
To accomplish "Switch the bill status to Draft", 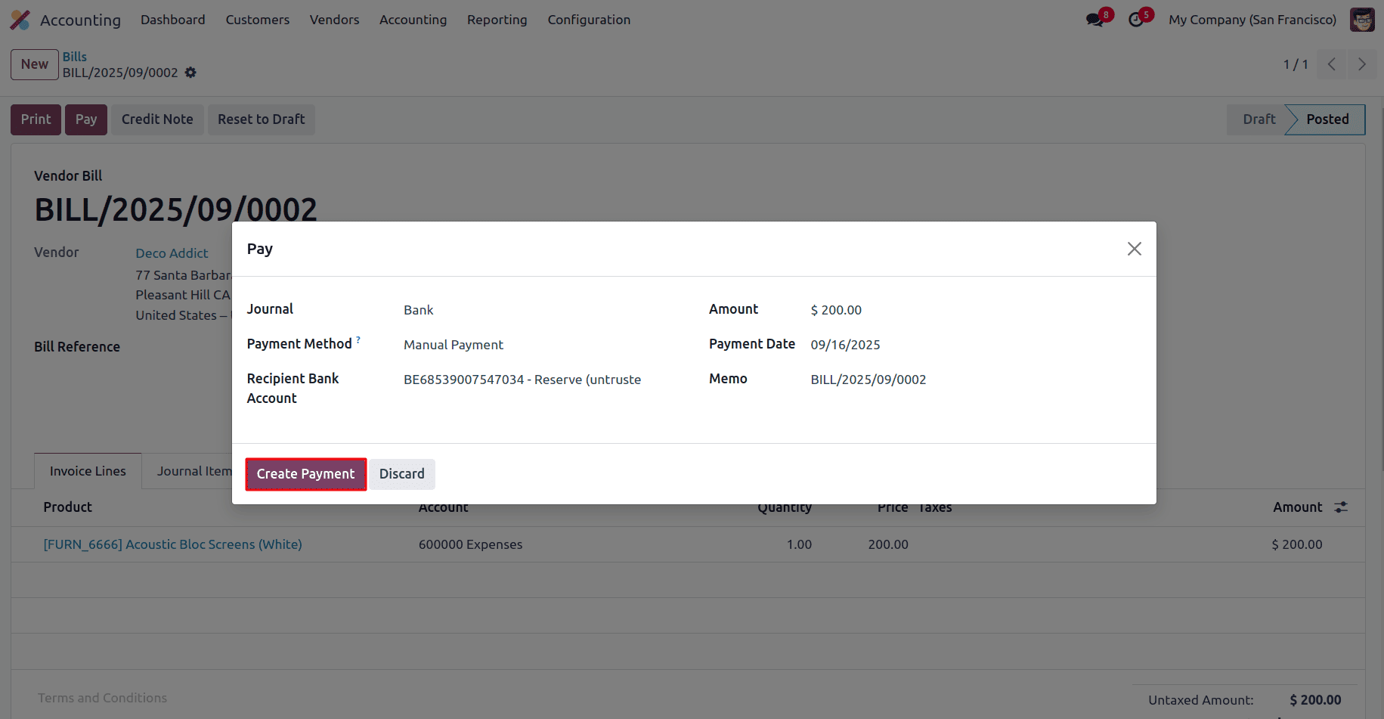I will (x=1258, y=119).
